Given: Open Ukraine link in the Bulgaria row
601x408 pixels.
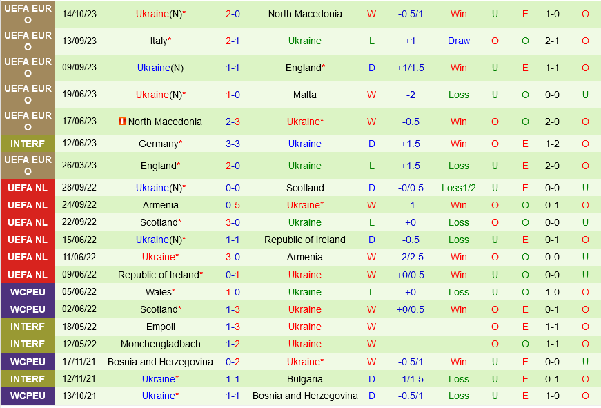Looking at the screenshot, I should coord(159,379).
